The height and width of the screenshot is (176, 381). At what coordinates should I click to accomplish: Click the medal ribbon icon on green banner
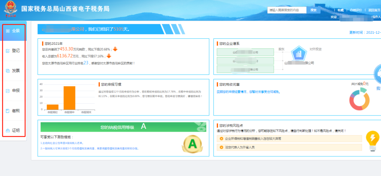pyautogui.click(x=201, y=127)
